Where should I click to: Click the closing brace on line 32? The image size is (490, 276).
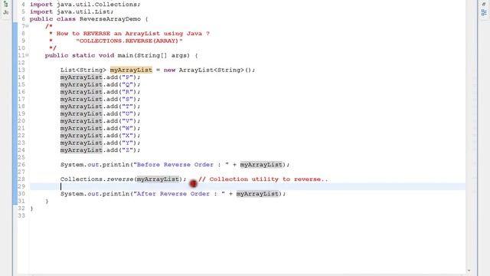[31, 209]
